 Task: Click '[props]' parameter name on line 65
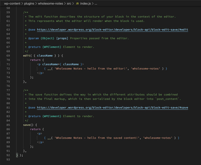[x=62, y=38]
